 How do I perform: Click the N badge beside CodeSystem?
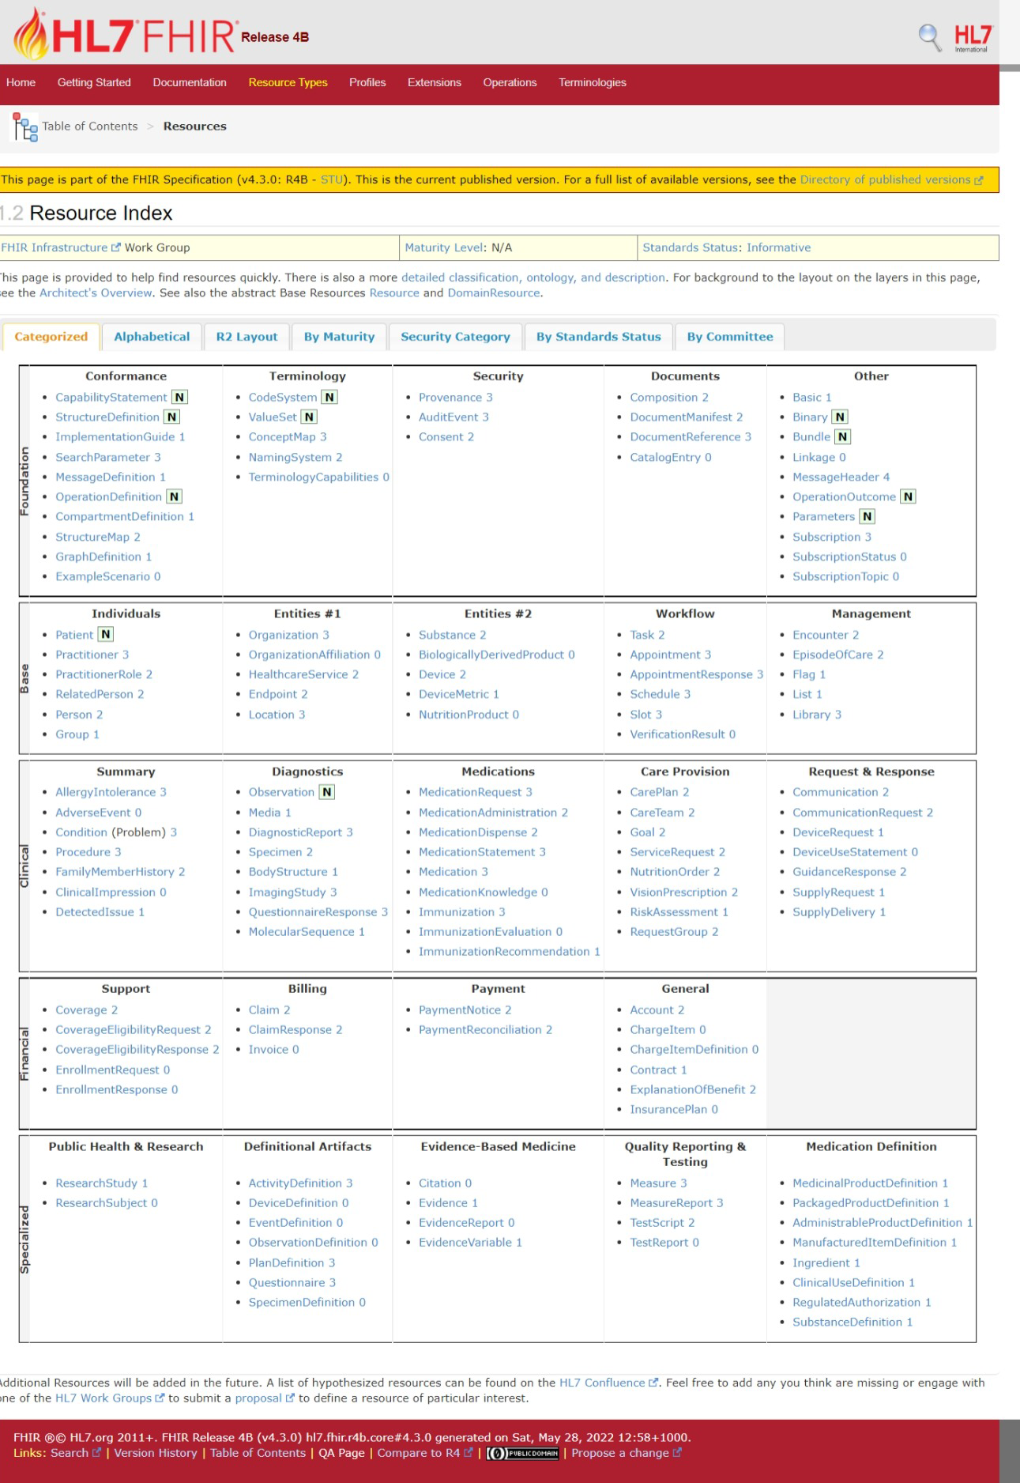pos(329,398)
